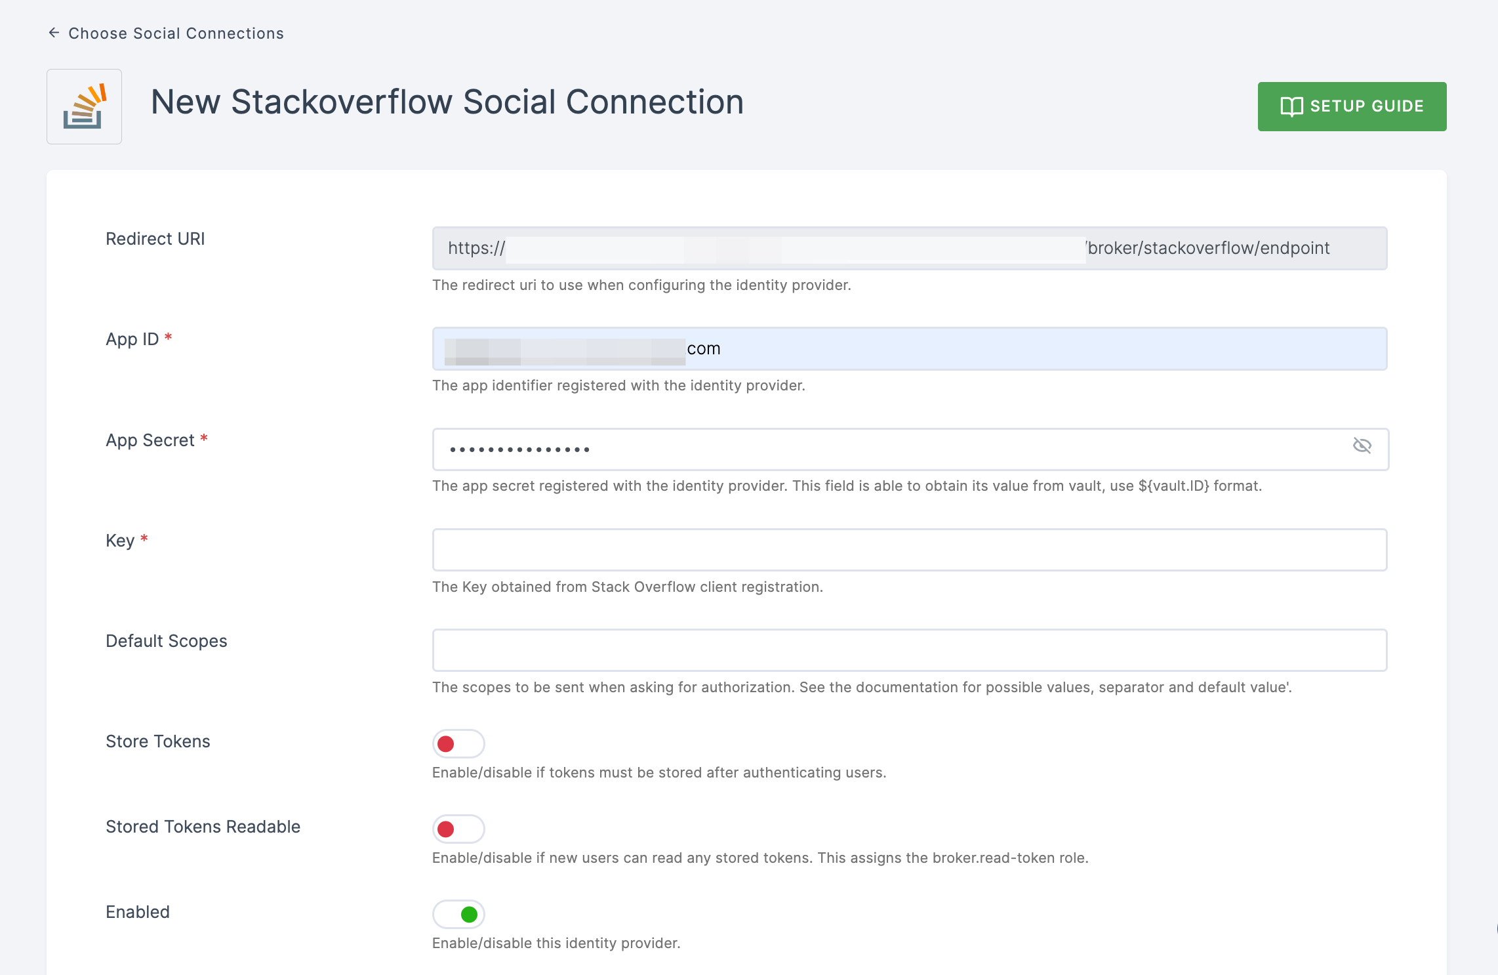This screenshot has width=1498, height=975.
Task: Click the page title New Stackoverflow Social Connection
Action: click(x=447, y=102)
